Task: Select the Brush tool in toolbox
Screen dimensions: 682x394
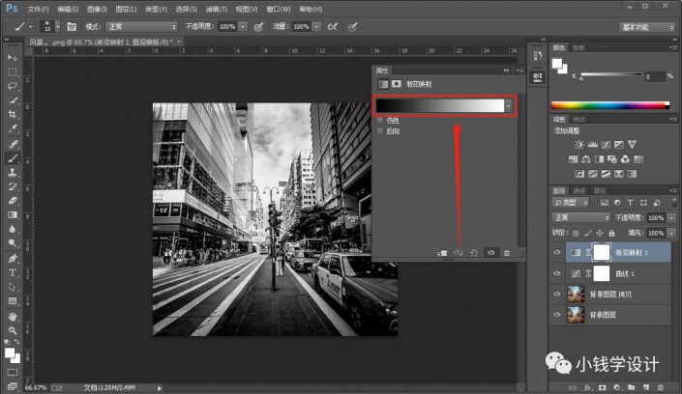Action: pos(13,158)
